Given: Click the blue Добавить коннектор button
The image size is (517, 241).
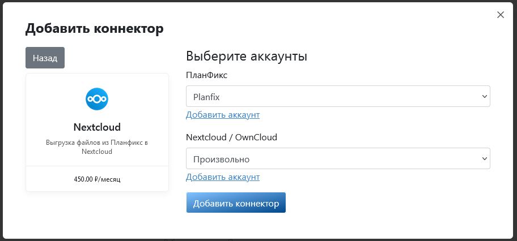Looking at the screenshot, I should pyautogui.click(x=236, y=203).
